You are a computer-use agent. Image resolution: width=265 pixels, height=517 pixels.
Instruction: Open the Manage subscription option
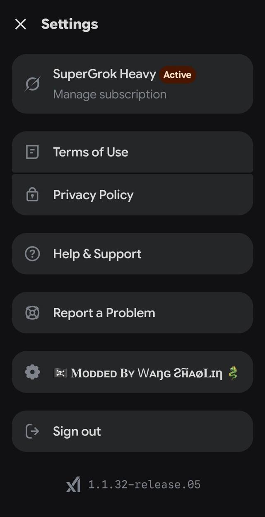pos(109,94)
